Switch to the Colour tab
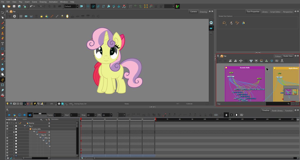The height and width of the screenshot is (160, 300). [x=278, y=56]
